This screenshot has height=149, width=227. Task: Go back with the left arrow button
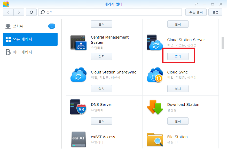pos(8,12)
